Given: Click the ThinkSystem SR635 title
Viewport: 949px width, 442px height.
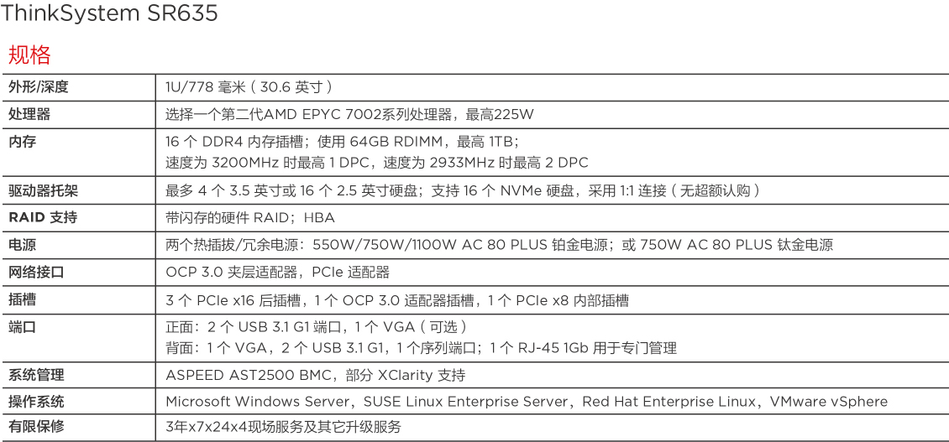Looking at the screenshot, I should [x=110, y=13].
